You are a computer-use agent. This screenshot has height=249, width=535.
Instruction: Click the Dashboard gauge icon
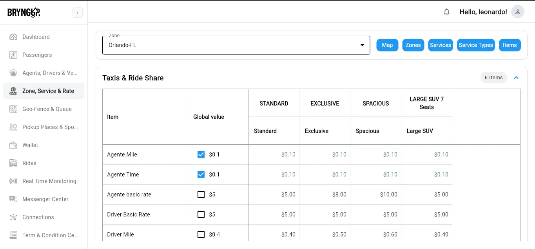click(13, 37)
